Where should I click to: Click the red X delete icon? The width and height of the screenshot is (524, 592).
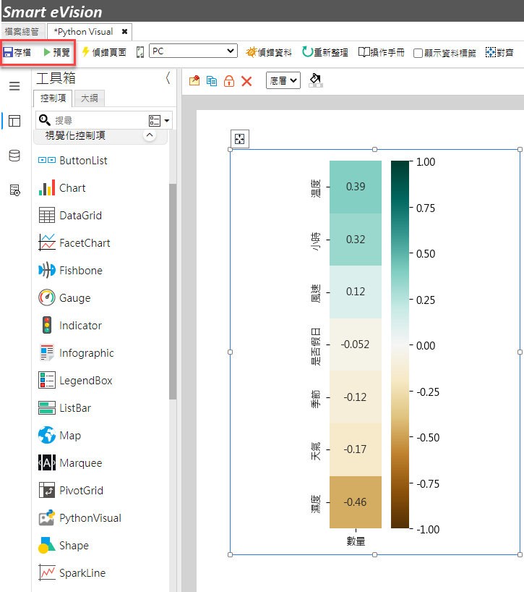(x=246, y=81)
